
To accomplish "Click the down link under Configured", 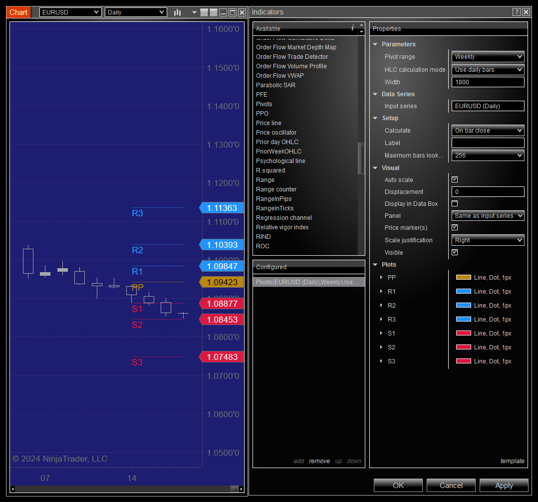I will (354, 461).
